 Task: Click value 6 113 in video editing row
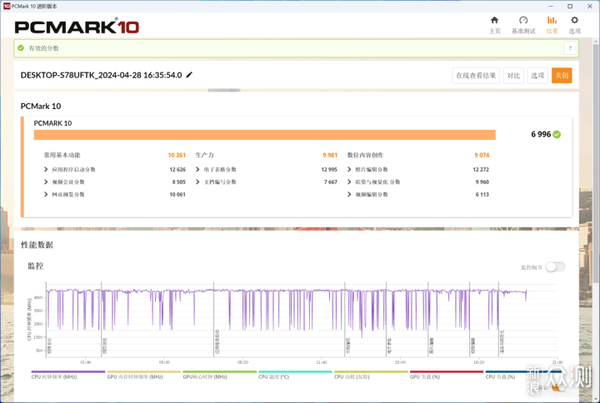(x=482, y=195)
